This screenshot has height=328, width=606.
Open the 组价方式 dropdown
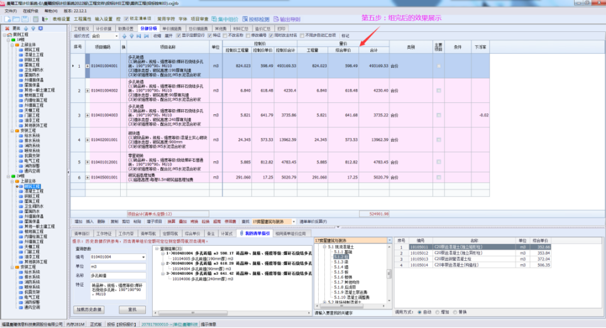pyautogui.click(x=115, y=36)
